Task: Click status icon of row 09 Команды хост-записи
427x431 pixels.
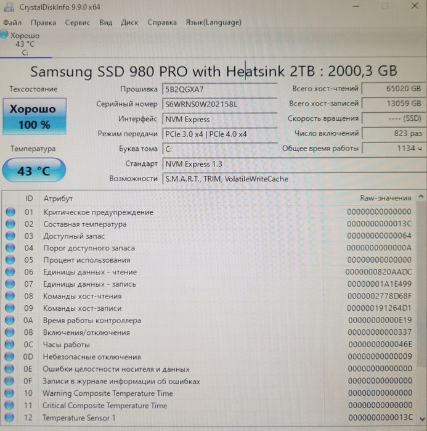Action: pos(10,308)
